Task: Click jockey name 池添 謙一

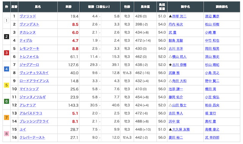Action: tap(176, 89)
